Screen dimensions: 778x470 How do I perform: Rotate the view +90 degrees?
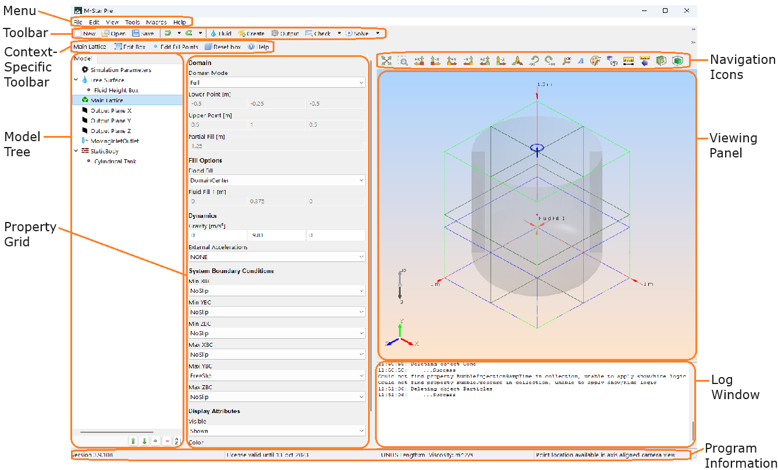click(x=549, y=60)
